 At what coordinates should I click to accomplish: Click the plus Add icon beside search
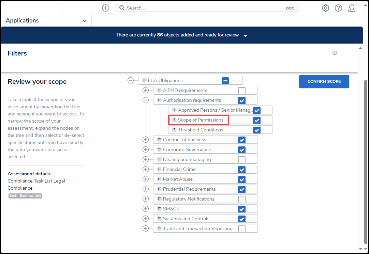coord(106,8)
